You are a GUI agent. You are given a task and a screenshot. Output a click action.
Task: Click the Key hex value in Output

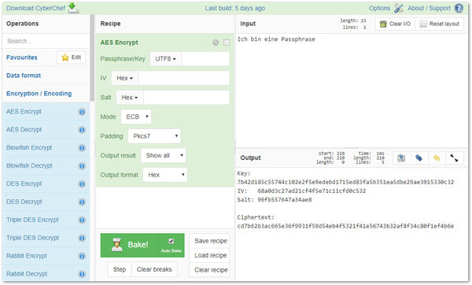click(x=345, y=183)
